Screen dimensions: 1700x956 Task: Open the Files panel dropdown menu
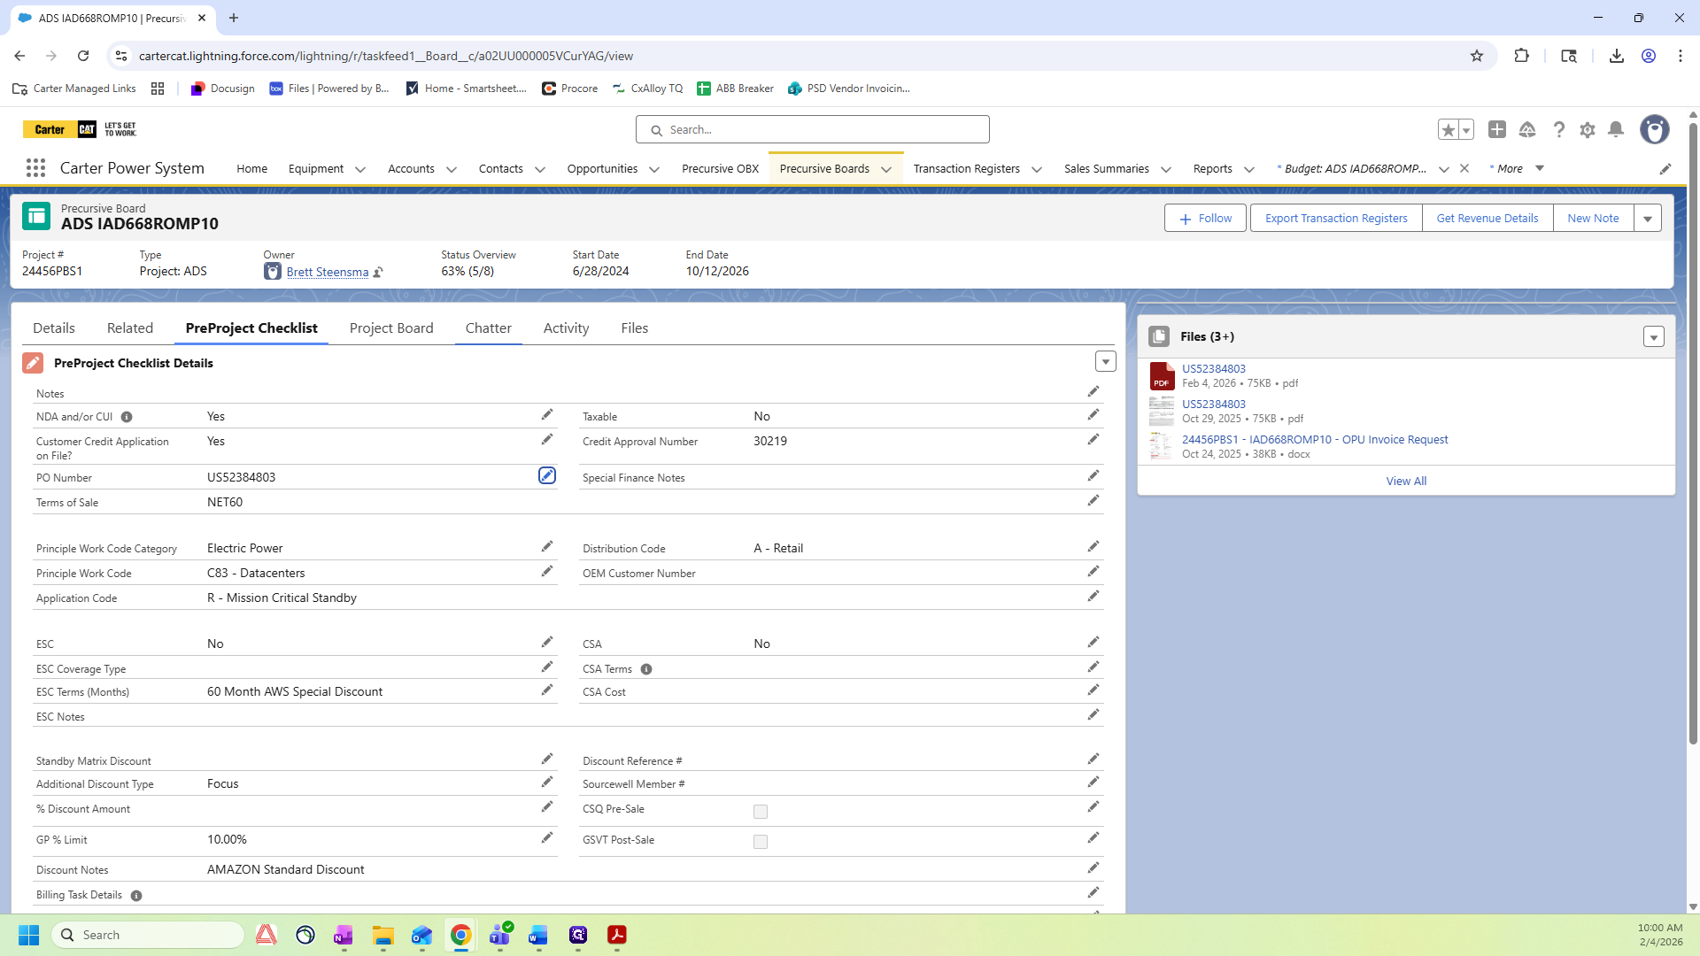[x=1653, y=337]
